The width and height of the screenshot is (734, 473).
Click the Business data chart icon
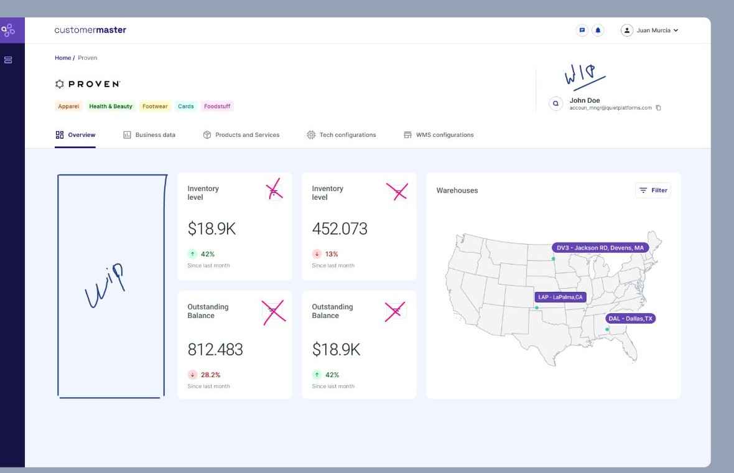(127, 135)
